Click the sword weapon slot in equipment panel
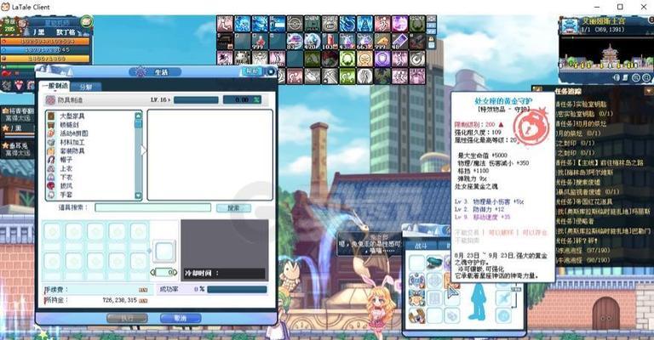654x340 pixels. pyautogui.click(x=504, y=298)
